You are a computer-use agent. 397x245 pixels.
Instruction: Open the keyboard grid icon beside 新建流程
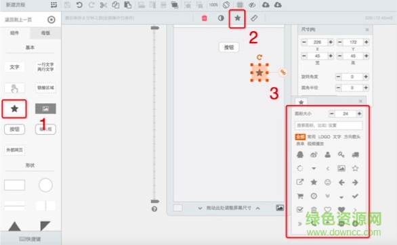pos(54,5)
